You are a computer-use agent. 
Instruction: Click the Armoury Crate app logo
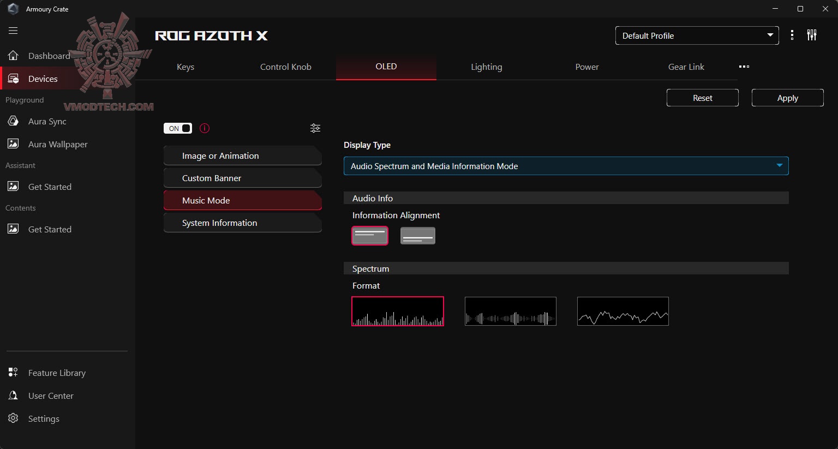pos(13,9)
